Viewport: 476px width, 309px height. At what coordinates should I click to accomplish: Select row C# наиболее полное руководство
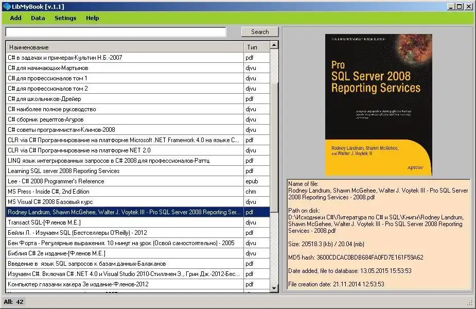tap(138, 109)
